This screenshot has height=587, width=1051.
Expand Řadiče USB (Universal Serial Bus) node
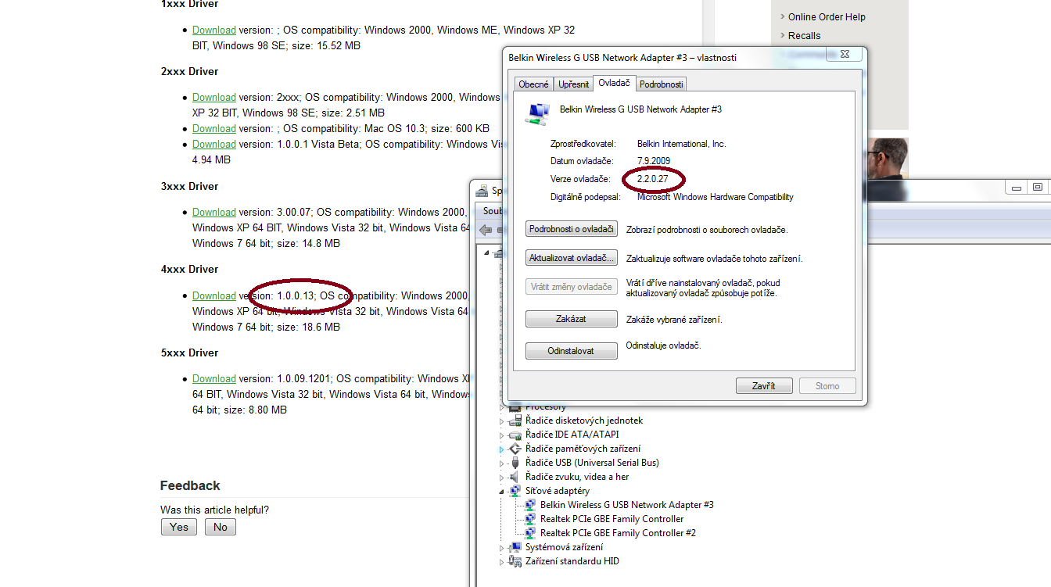click(x=502, y=464)
